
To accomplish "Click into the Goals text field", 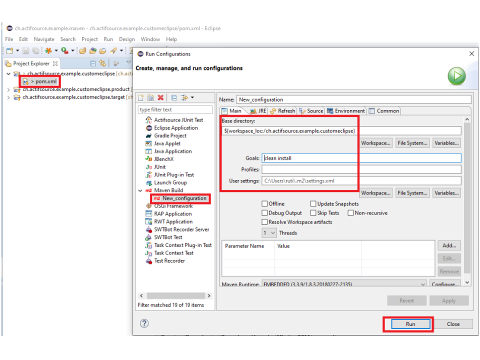I will point(361,158).
